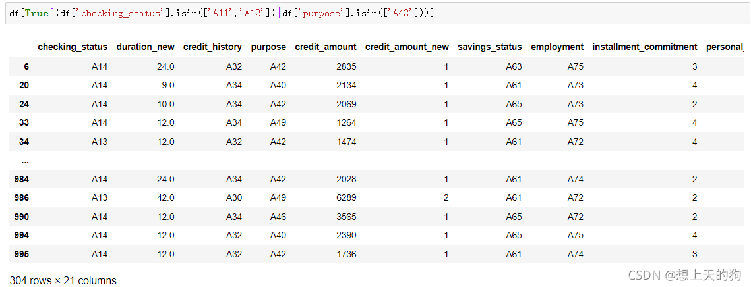Click credit history A30 cell
The image size is (751, 287).
[x=234, y=198]
